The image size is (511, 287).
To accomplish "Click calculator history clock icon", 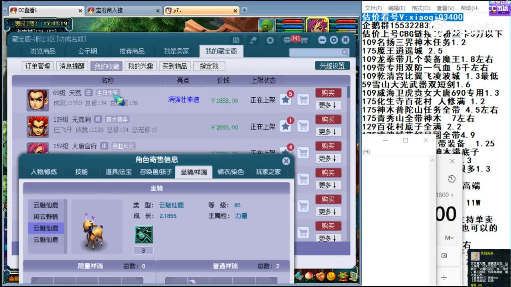I will (x=452, y=179).
